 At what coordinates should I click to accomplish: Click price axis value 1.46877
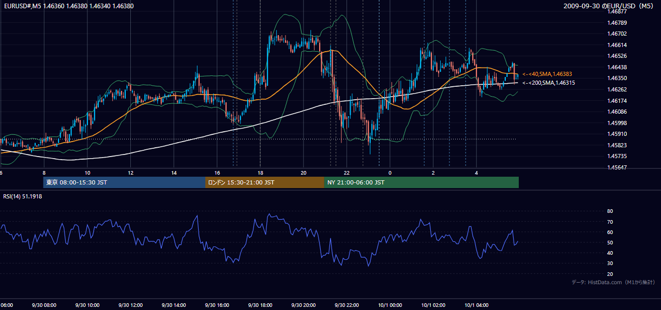click(x=617, y=11)
